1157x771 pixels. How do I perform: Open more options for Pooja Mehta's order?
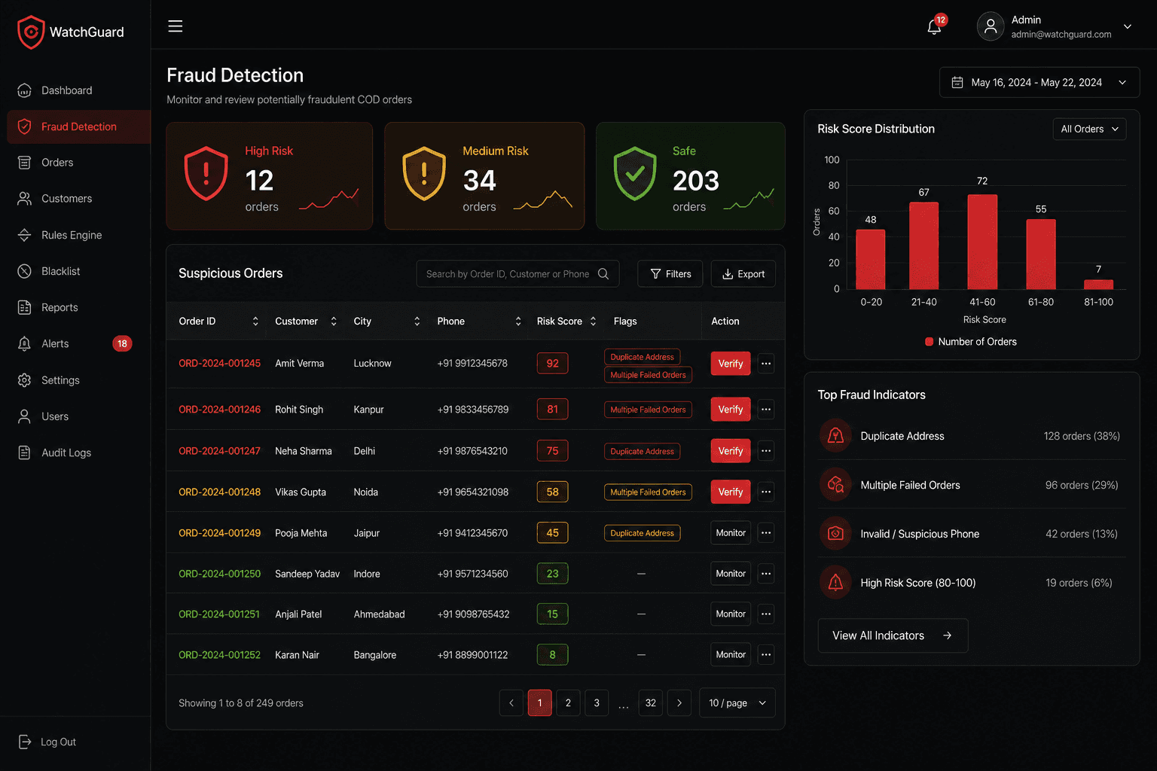click(766, 532)
